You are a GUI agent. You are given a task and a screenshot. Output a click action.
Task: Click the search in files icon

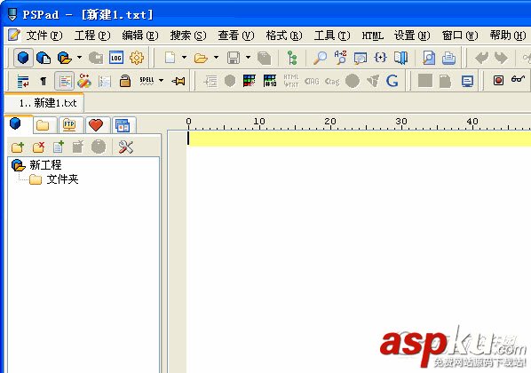pos(360,58)
